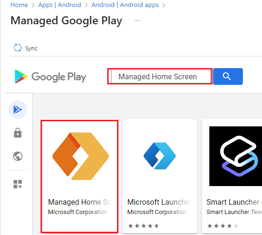Click the Sync refresh icon
The image size is (262, 235).
[x=18, y=48]
